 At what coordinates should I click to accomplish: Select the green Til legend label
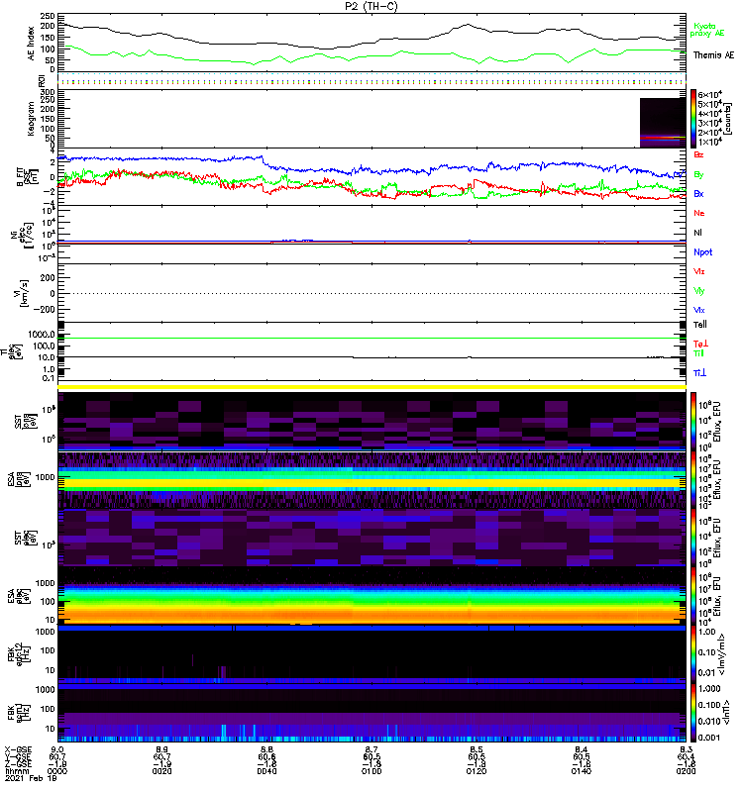pyautogui.click(x=698, y=353)
